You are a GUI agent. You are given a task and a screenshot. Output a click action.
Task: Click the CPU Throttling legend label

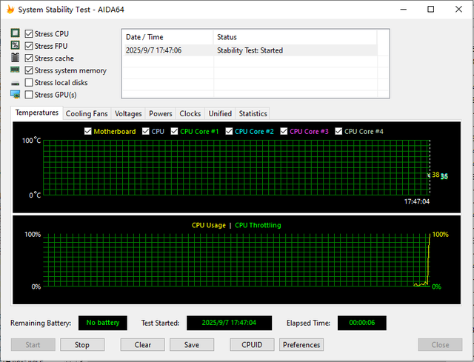click(258, 225)
